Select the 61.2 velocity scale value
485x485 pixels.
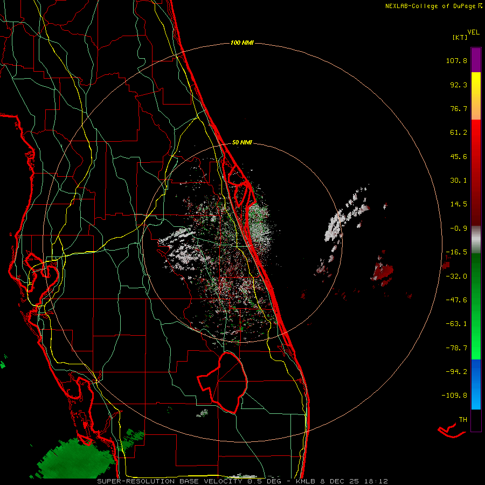tap(459, 133)
